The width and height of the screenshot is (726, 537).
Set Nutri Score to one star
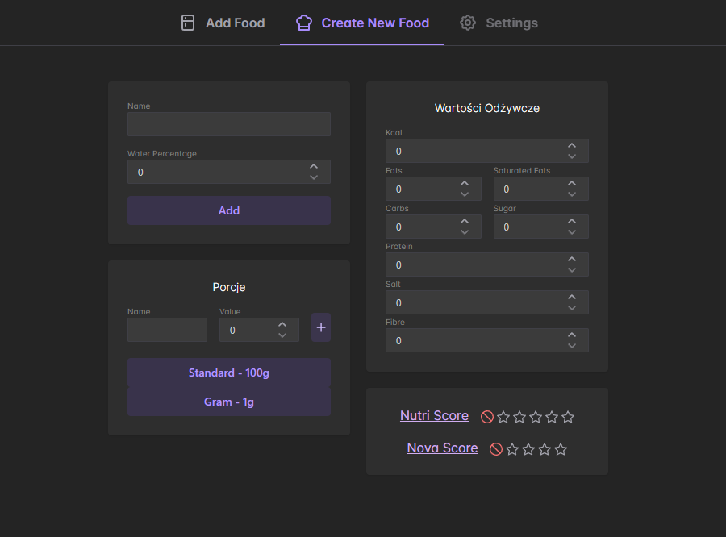click(503, 417)
